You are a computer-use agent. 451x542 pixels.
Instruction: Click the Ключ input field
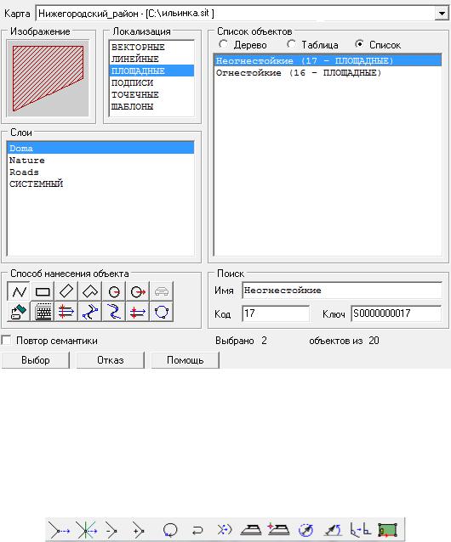click(397, 313)
